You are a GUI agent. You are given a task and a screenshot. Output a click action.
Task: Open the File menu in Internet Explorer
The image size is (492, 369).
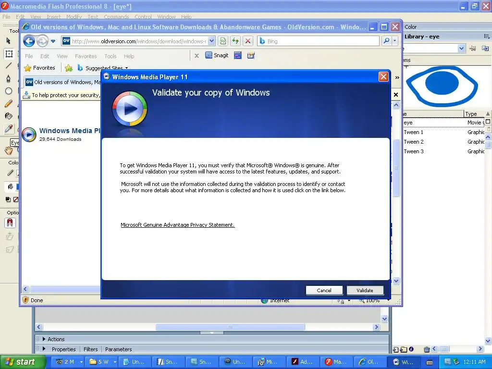29,56
